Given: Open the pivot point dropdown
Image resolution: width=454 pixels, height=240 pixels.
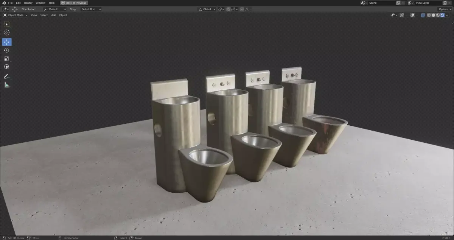Looking at the screenshot, I should 221,9.
